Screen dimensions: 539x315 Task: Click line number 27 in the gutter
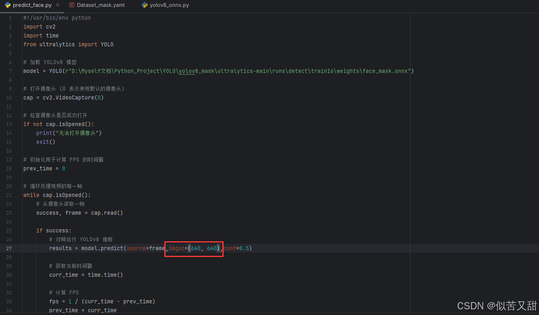pyautogui.click(x=9, y=248)
